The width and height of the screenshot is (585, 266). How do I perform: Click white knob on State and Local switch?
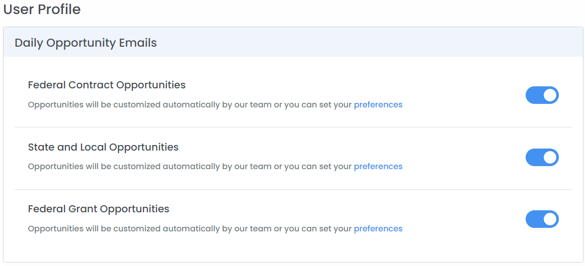pyautogui.click(x=550, y=158)
